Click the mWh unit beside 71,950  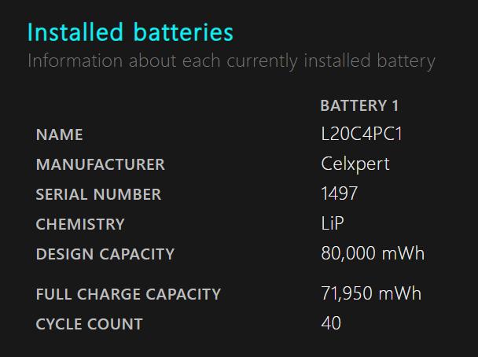(400, 294)
